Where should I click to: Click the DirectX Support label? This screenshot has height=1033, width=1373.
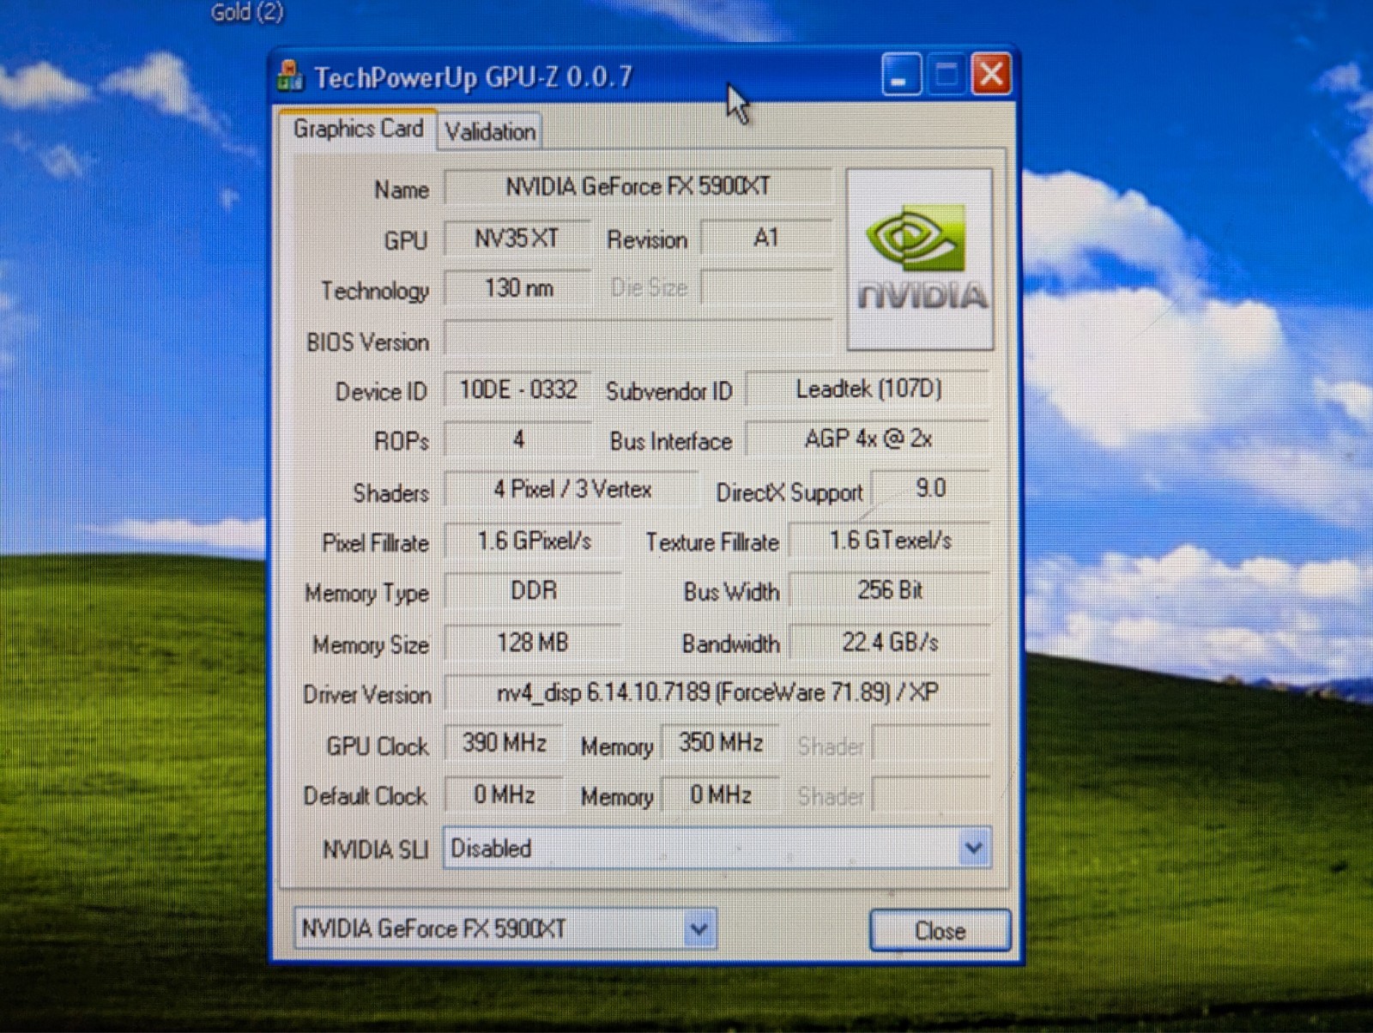pos(789,492)
